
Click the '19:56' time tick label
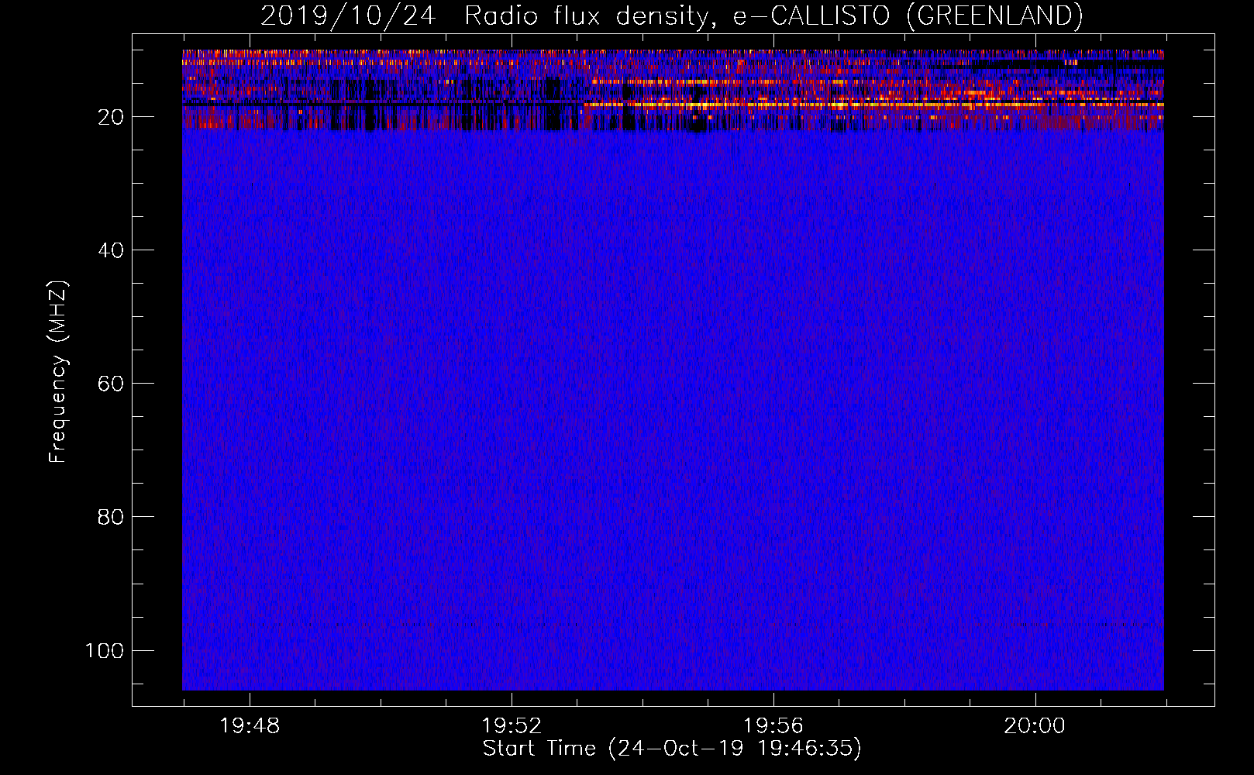click(773, 726)
